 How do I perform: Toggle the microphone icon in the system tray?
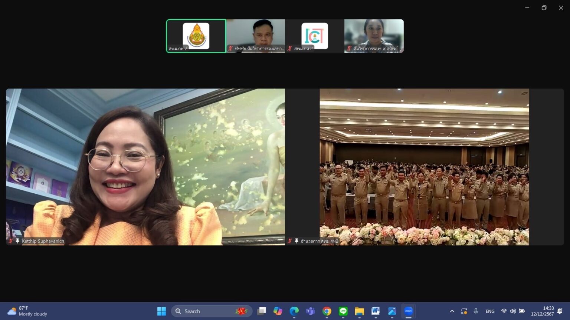pos(476,311)
